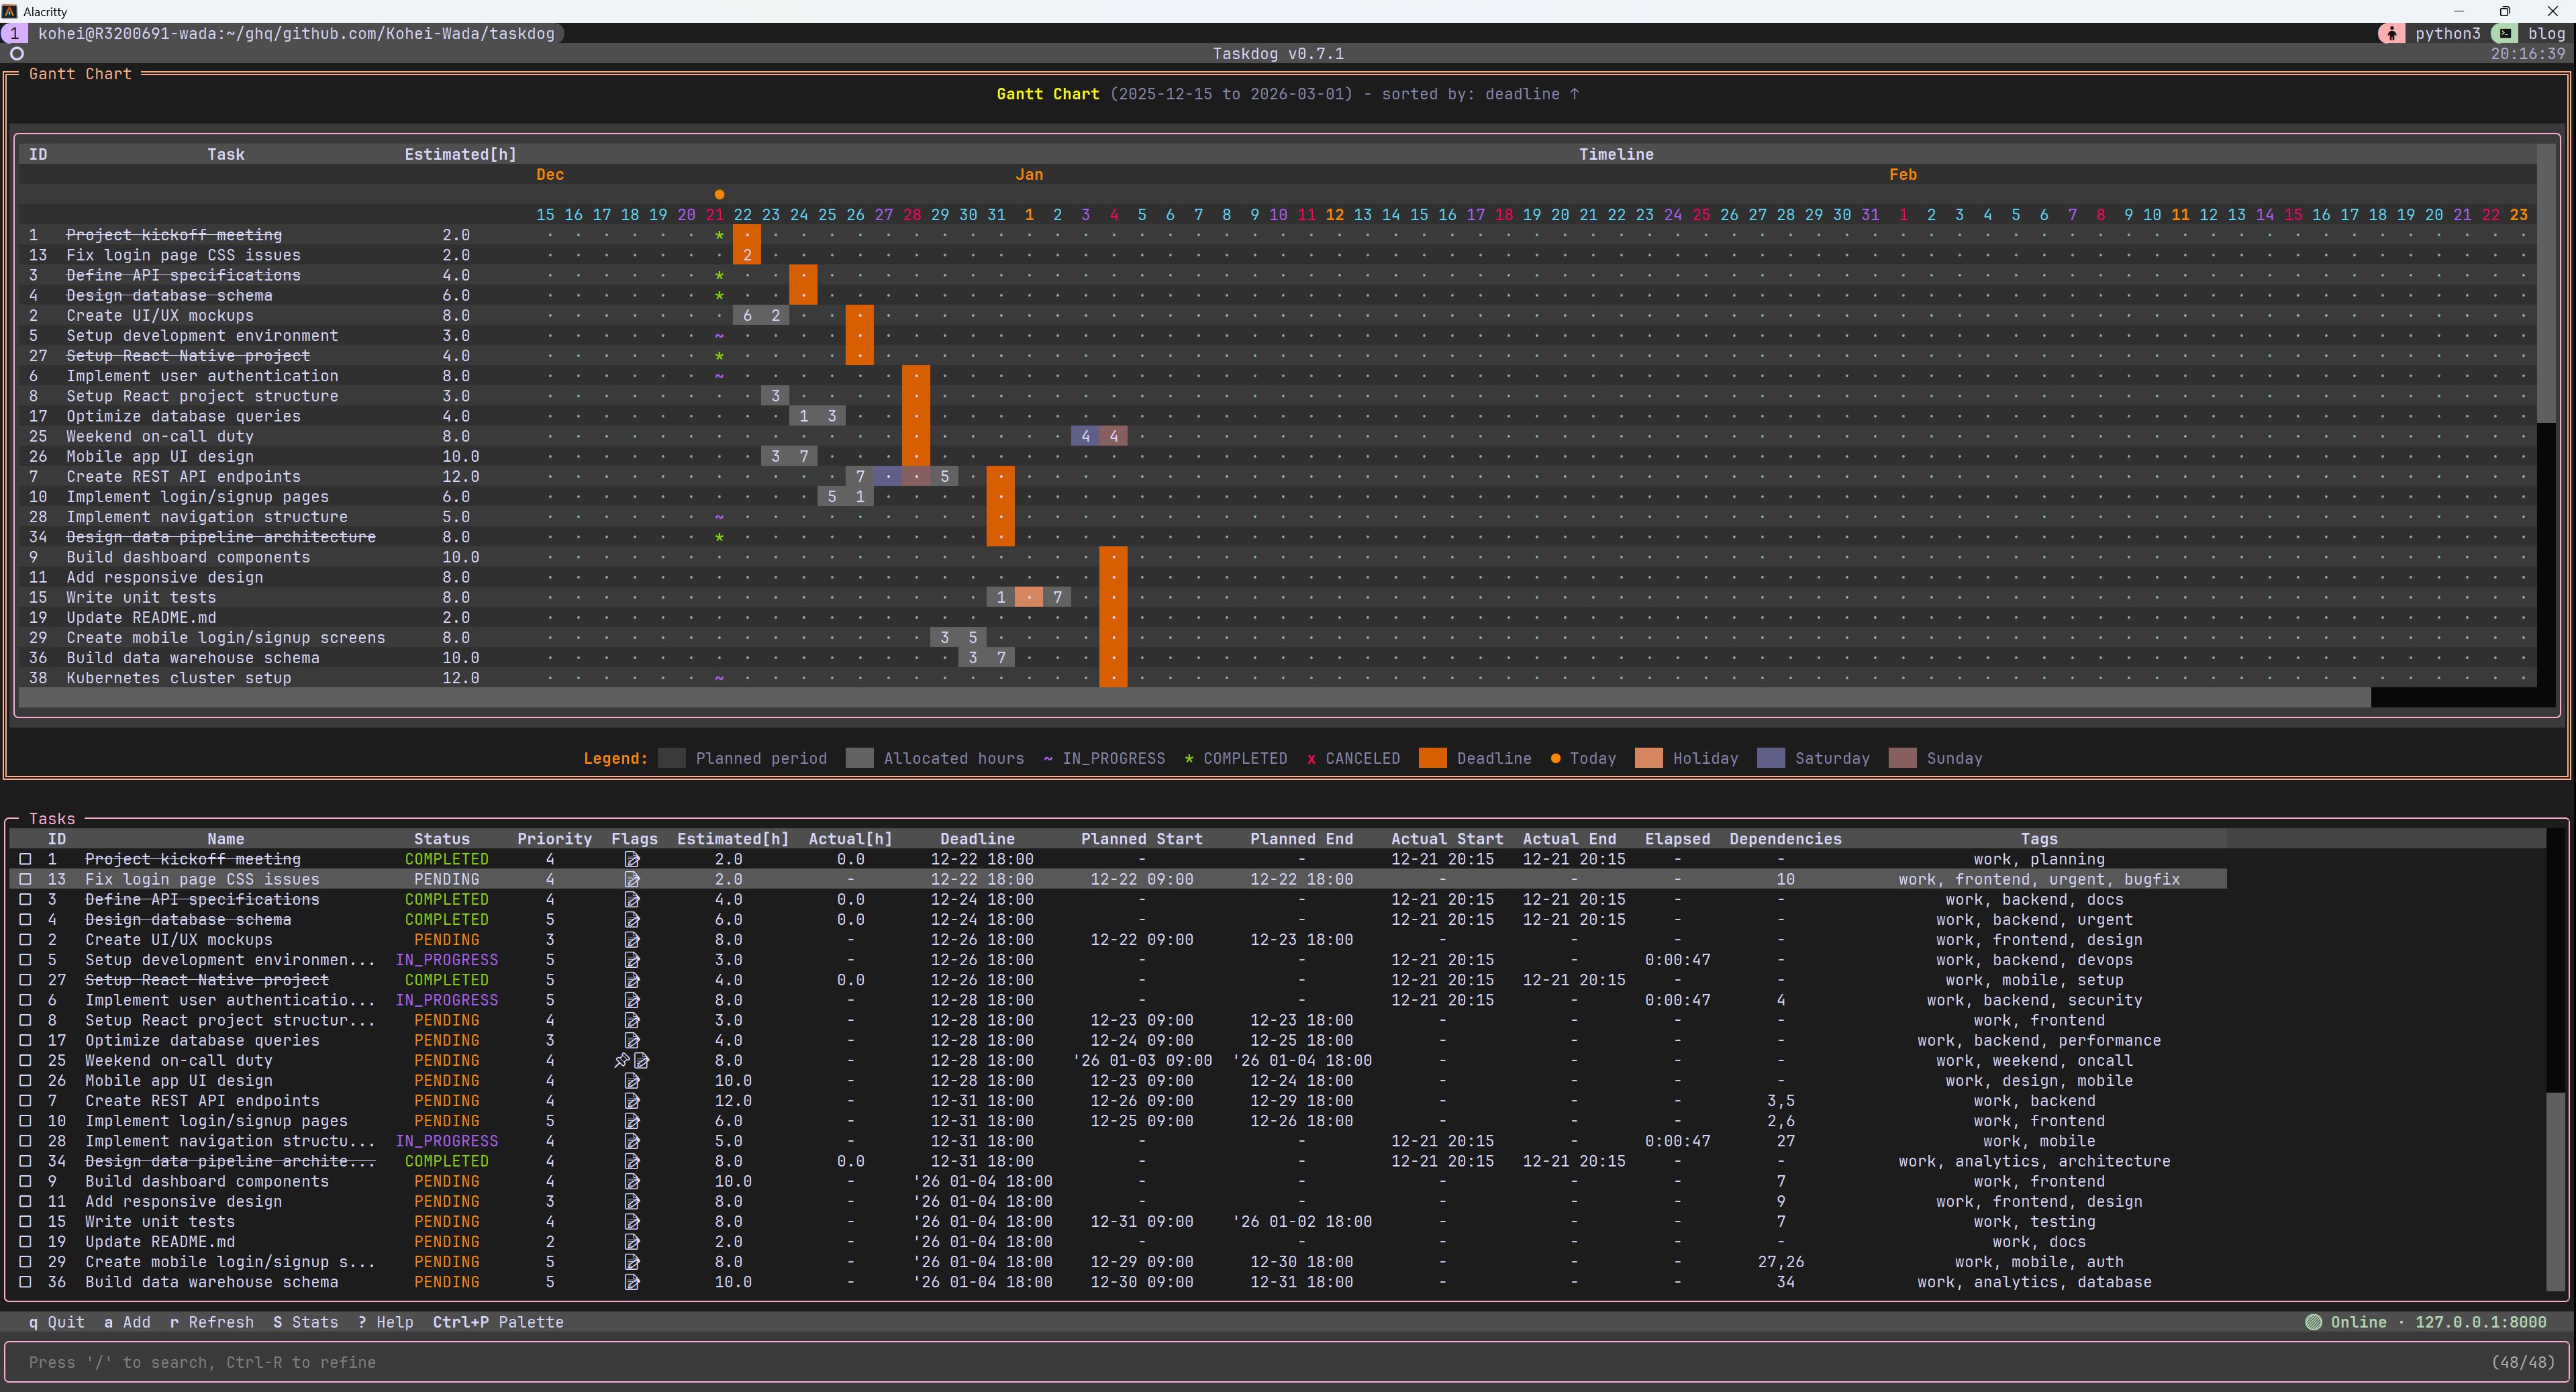Click the orange Deadline legend swatch

(x=1432, y=758)
